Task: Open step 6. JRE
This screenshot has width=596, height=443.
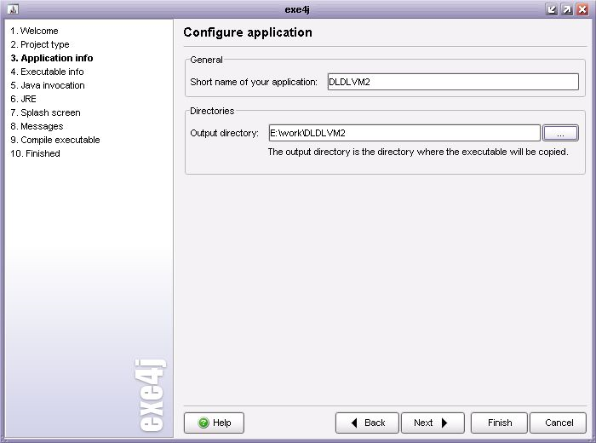Action: [24, 99]
